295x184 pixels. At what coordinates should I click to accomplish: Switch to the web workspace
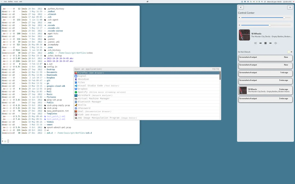coord(20,1)
